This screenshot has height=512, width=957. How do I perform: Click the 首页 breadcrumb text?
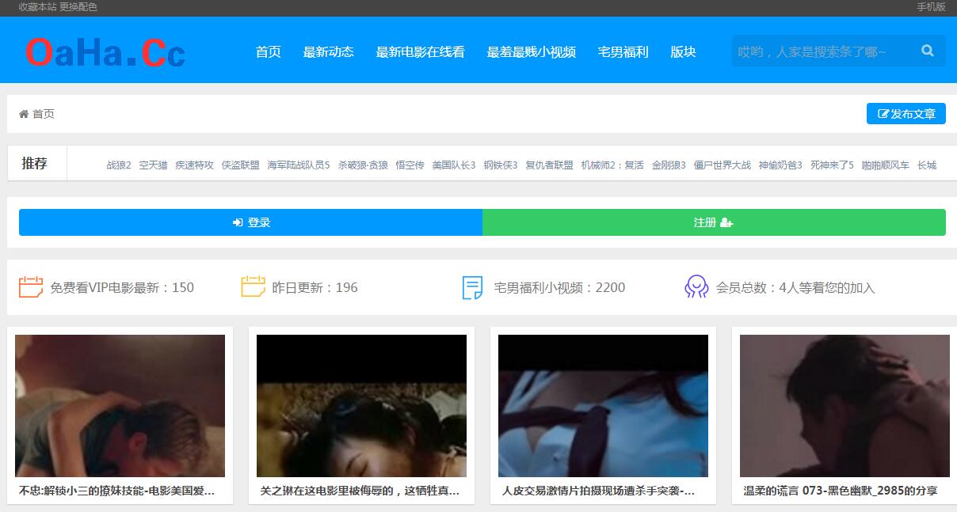(44, 114)
